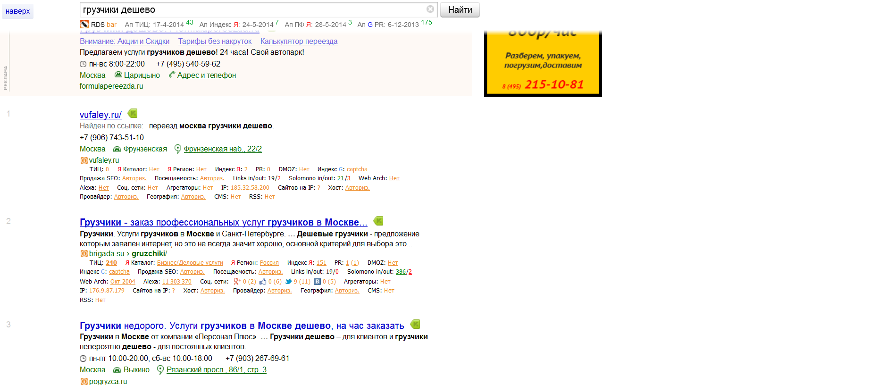
Task: Click the metro icon beside Царицыно
Action: pyautogui.click(x=118, y=75)
